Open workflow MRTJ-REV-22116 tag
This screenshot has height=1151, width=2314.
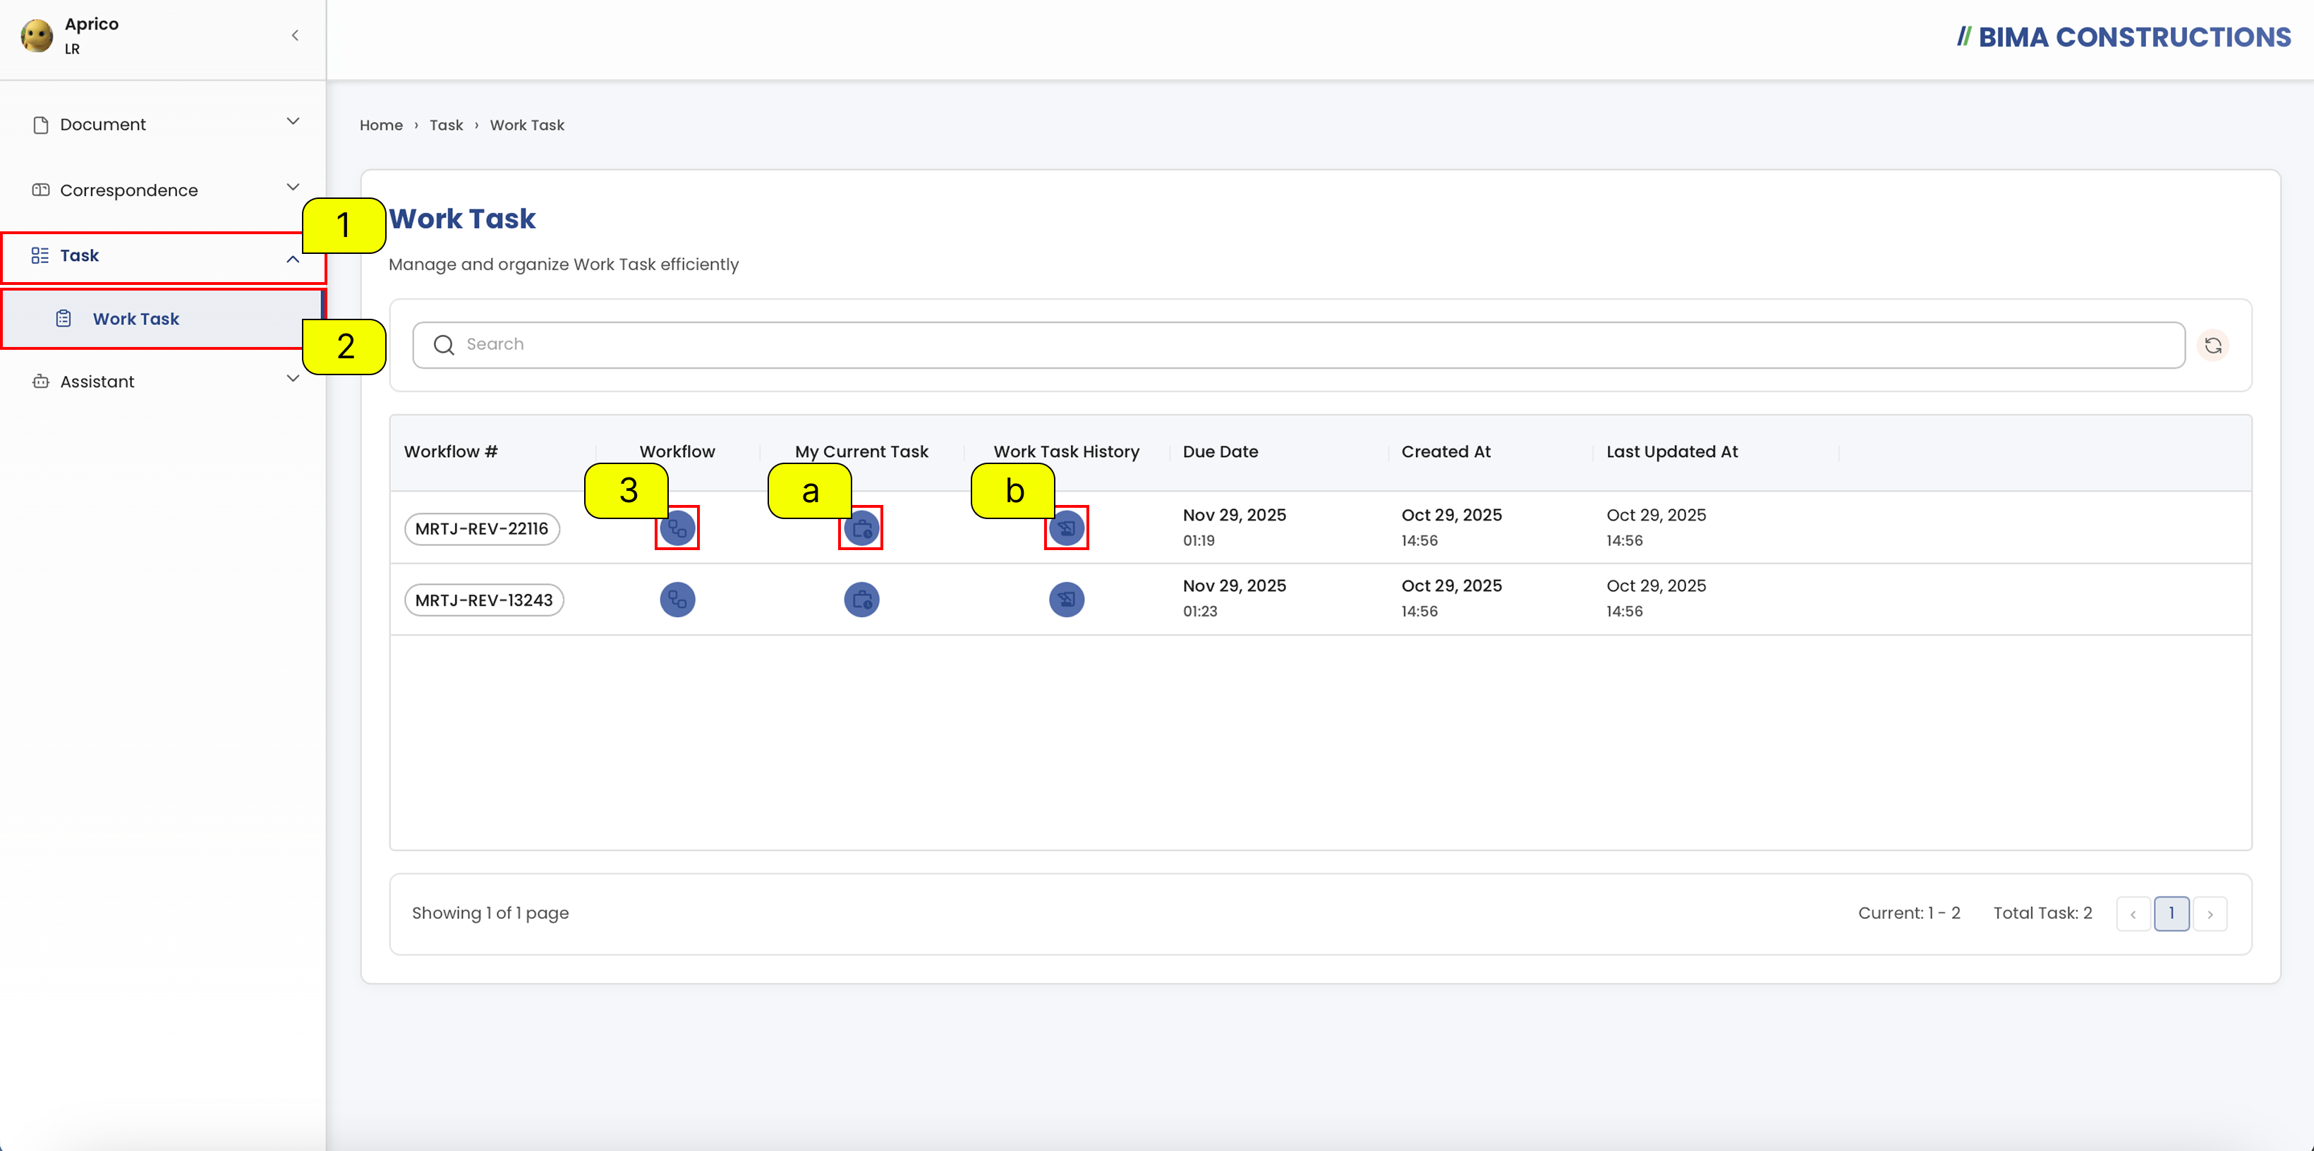[x=481, y=529]
